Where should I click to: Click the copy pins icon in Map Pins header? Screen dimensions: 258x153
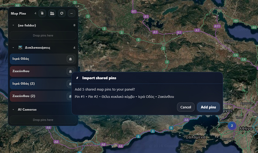click(42, 13)
